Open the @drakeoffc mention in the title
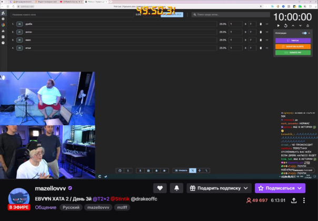The height and width of the screenshot is (221, 318). pyautogui.click(x=144, y=199)
